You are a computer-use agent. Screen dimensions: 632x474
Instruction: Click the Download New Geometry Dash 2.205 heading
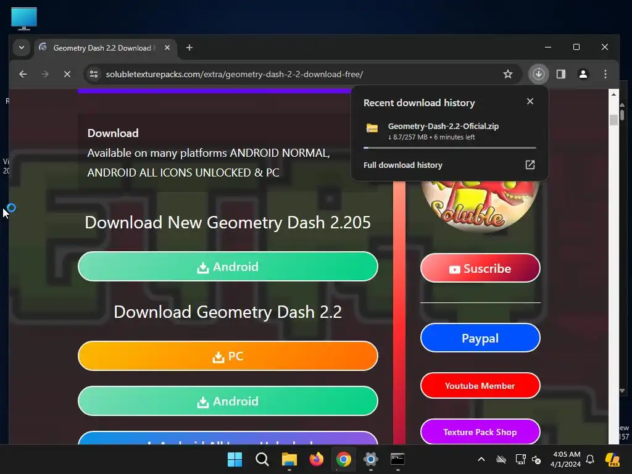pyautogui.click(x=228, y=222)
